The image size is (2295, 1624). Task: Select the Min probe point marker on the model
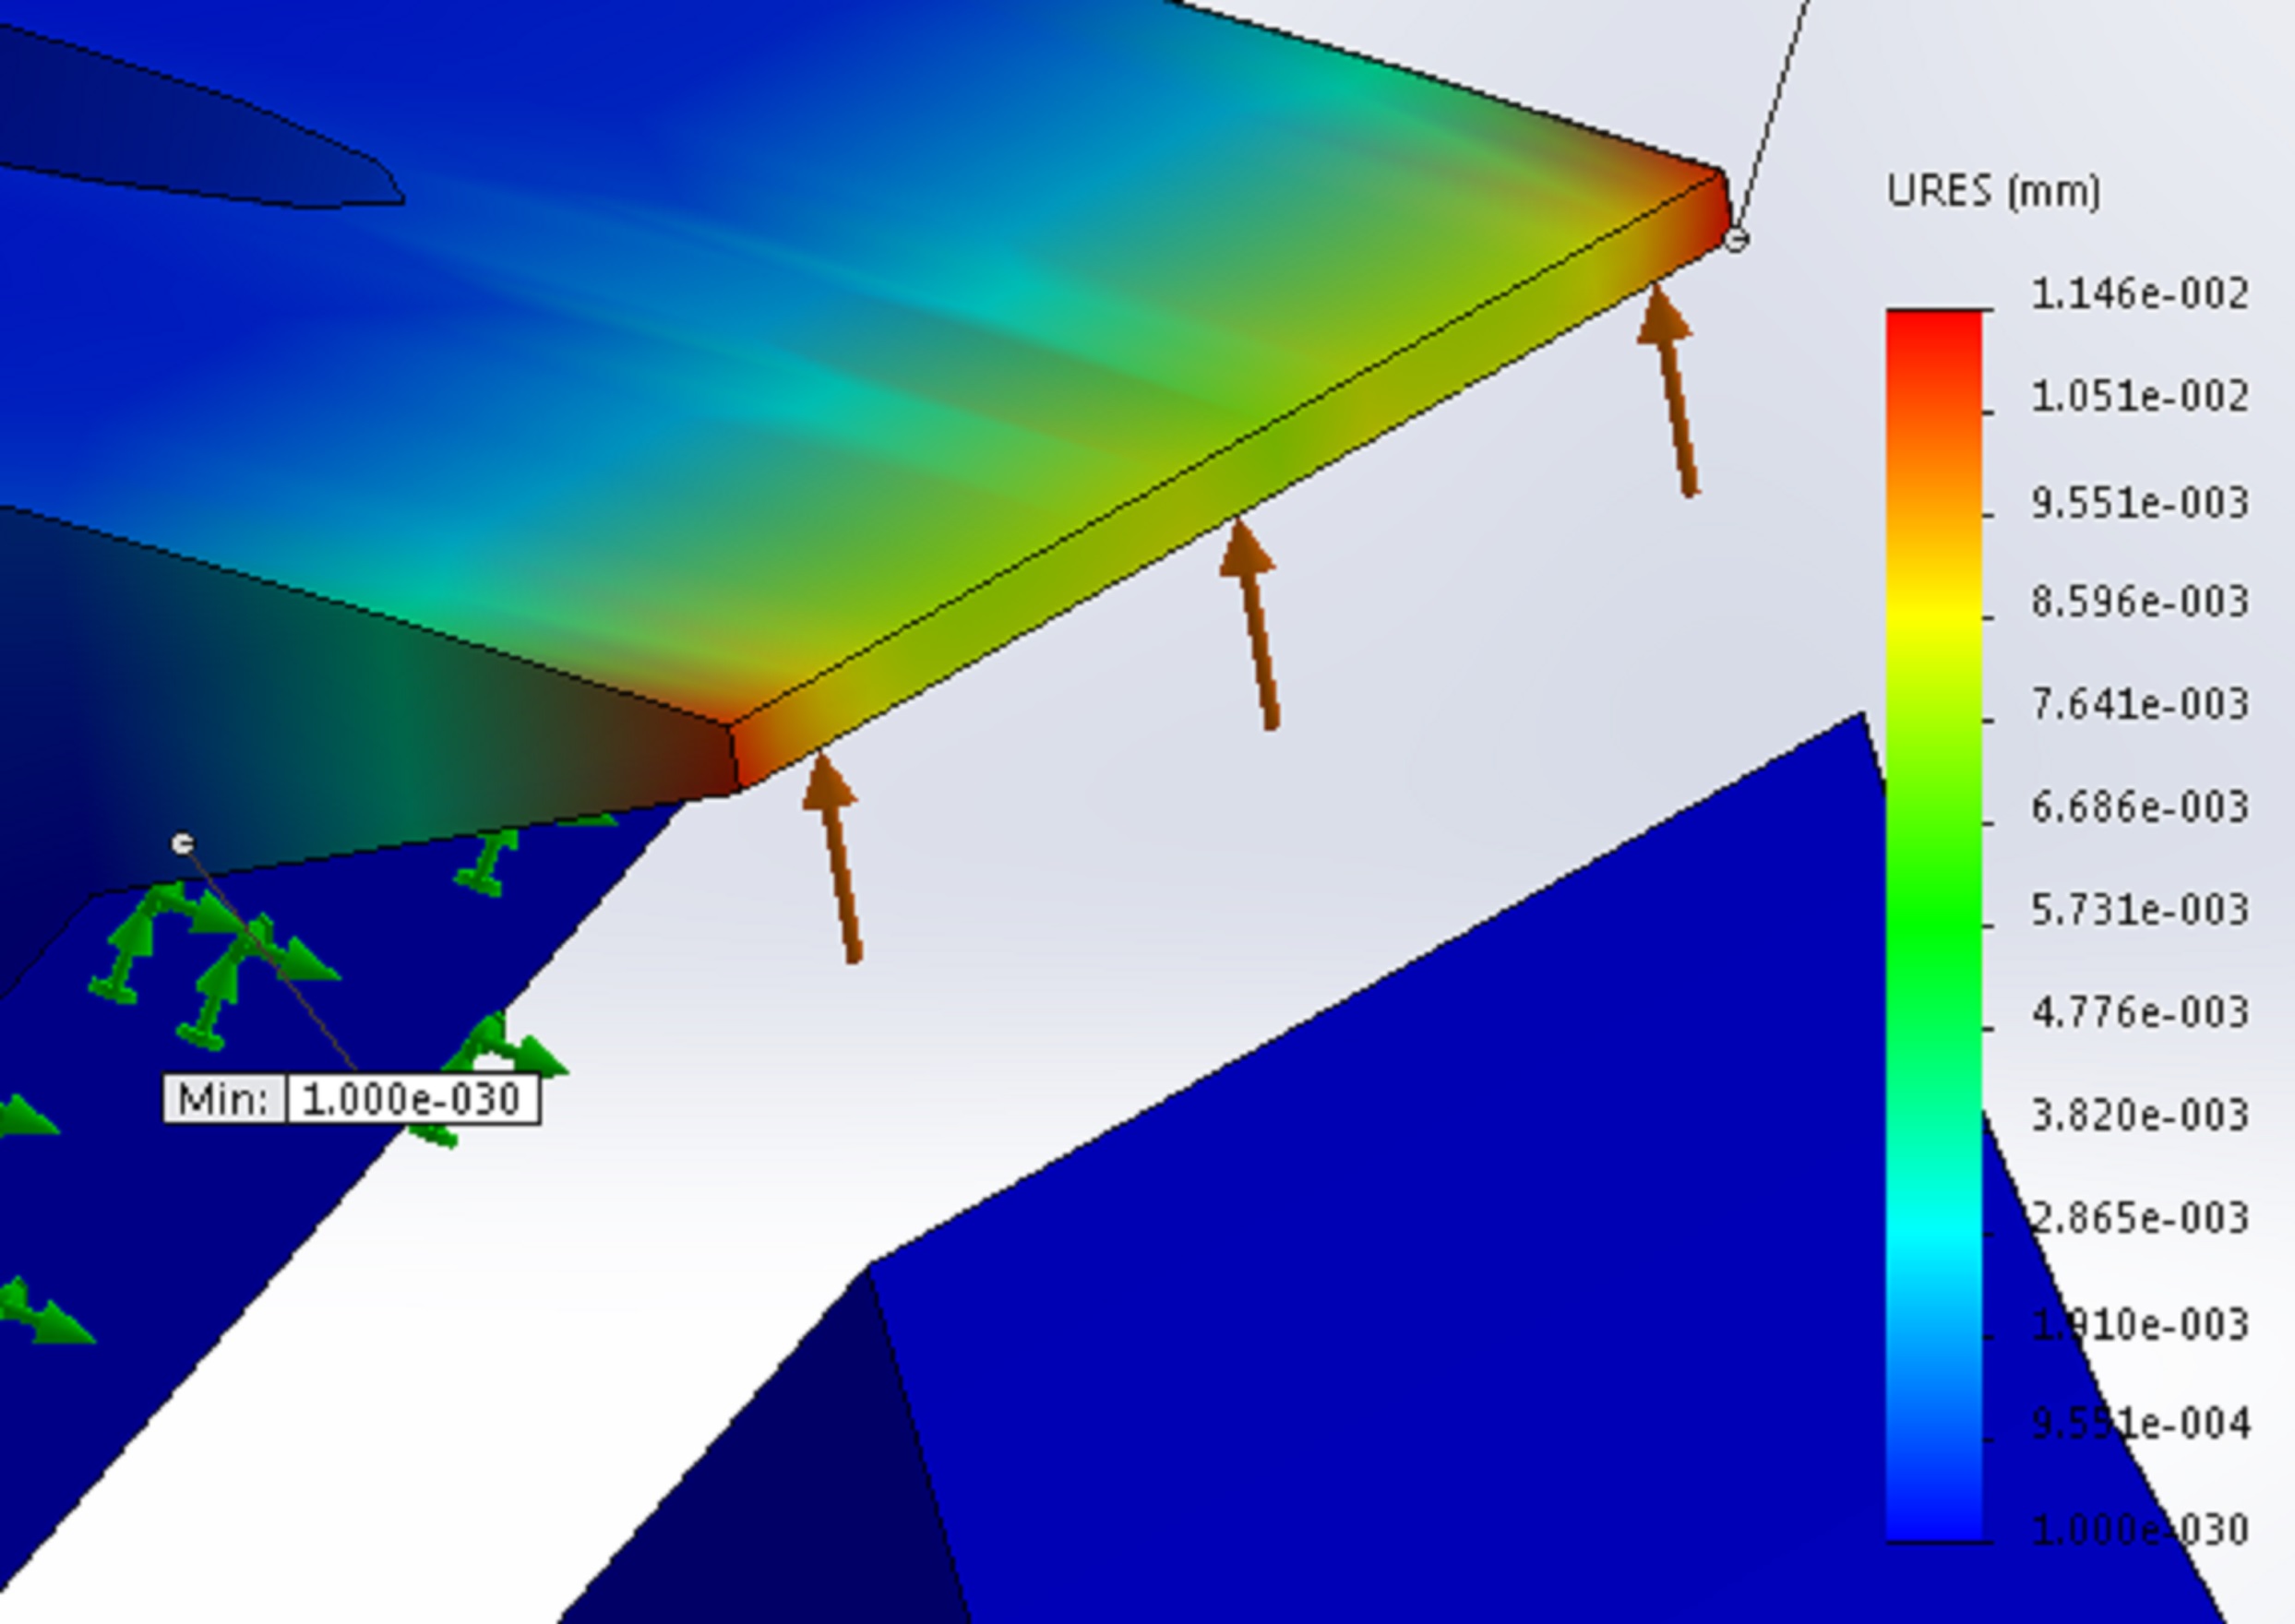(x=182, y=844)
